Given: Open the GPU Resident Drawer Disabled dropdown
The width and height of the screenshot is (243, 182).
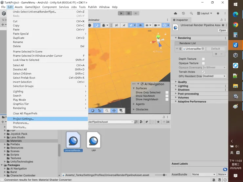Looking at the screenshot, I should coord(214,76).
